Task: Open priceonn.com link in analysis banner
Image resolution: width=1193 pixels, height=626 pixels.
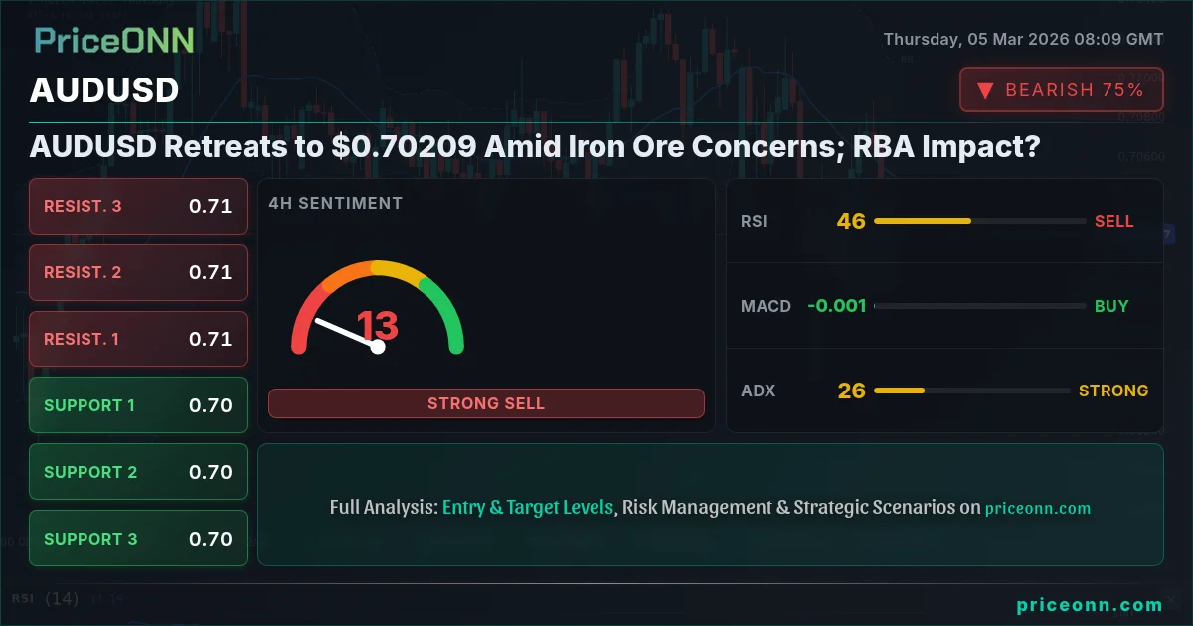Action: [x=1038, y=508]
